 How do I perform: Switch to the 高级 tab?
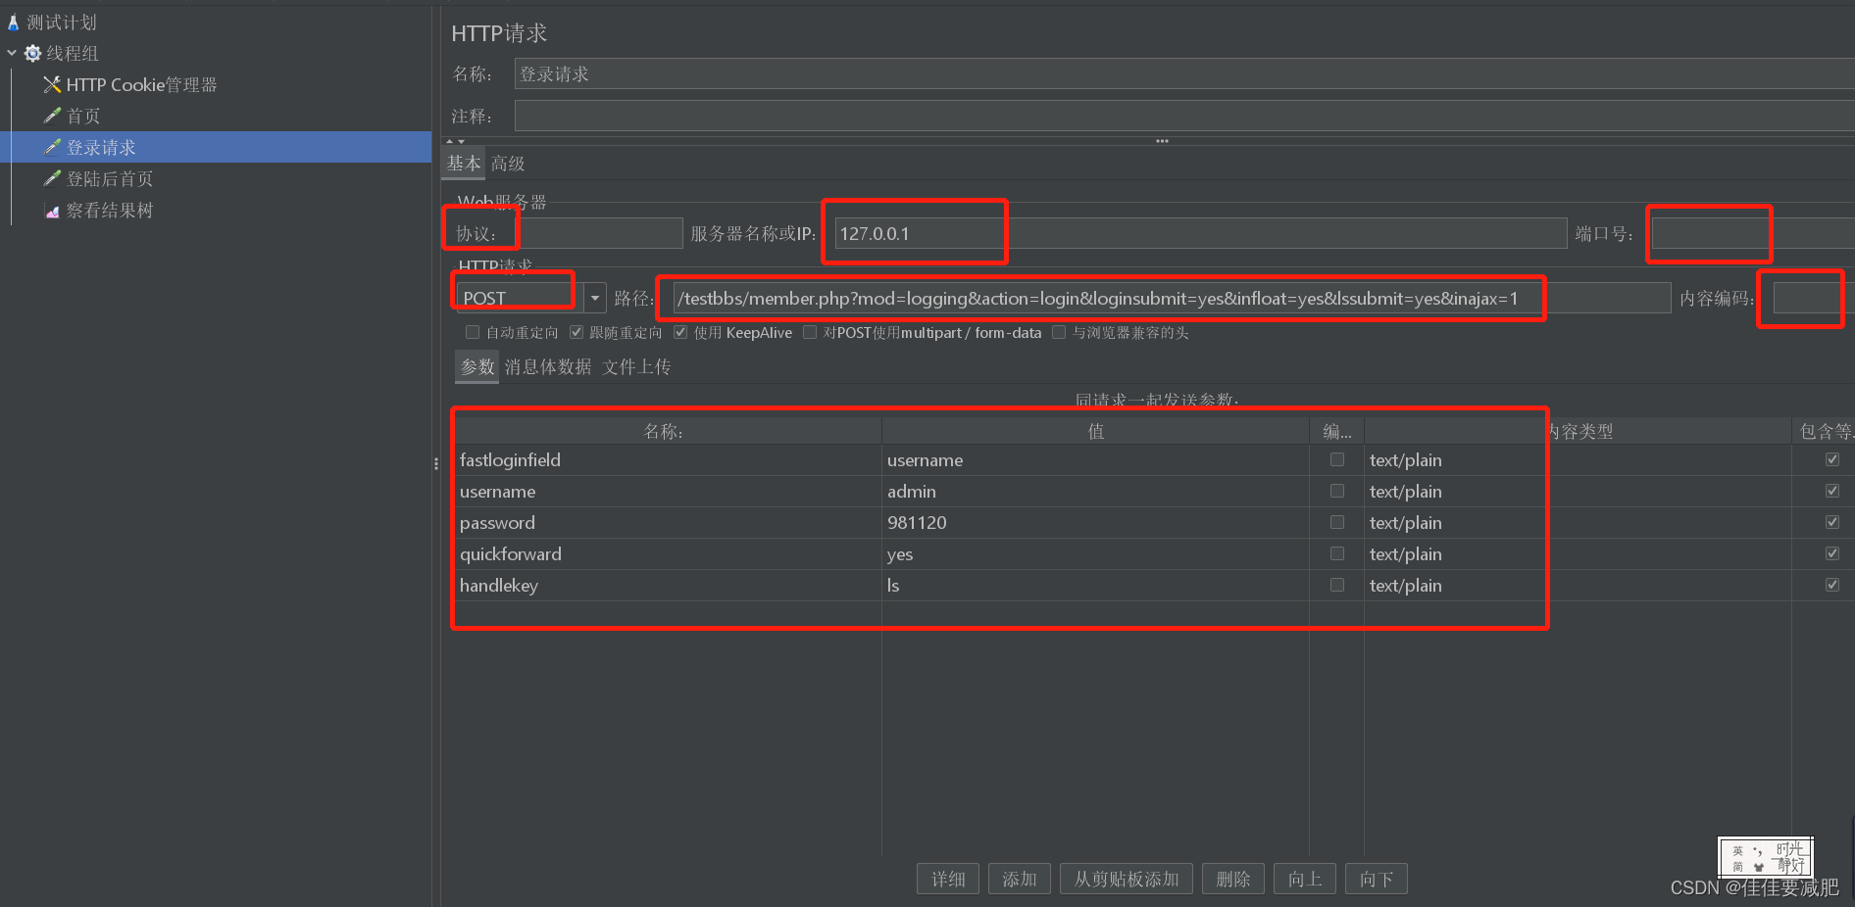[508, 164]
